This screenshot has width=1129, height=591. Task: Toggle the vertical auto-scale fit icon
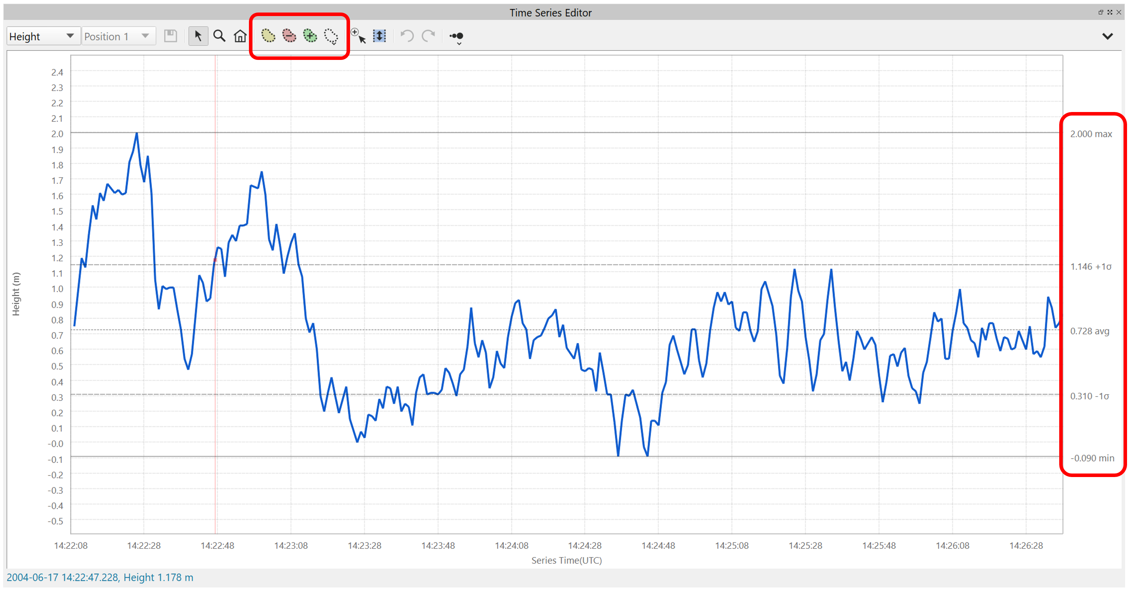(379, 36)
